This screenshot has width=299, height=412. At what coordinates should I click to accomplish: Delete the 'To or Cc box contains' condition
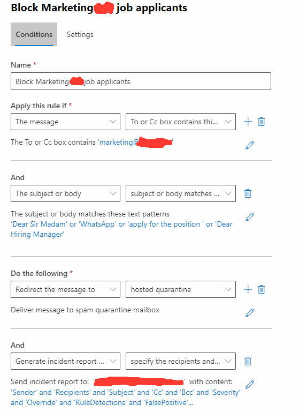tap(262, 122)
